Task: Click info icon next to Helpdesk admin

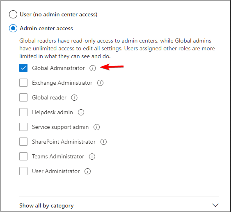Action: pyautogui.click(x=81, y=113)
